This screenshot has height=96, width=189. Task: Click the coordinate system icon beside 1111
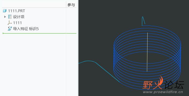(x=10, y=23)
